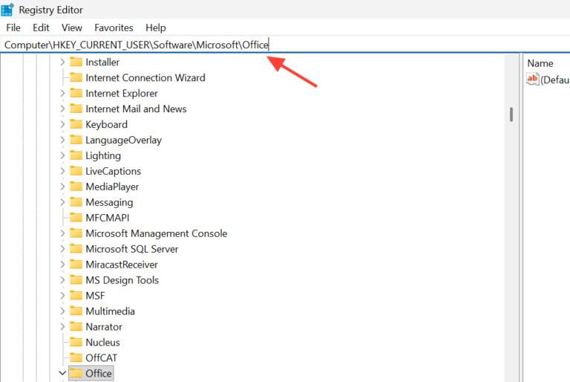The image size is (570, 382).
Task: Open the View menu
Action: point(71,28)
